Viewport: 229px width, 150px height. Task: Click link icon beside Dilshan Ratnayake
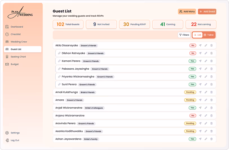(59, 53)
